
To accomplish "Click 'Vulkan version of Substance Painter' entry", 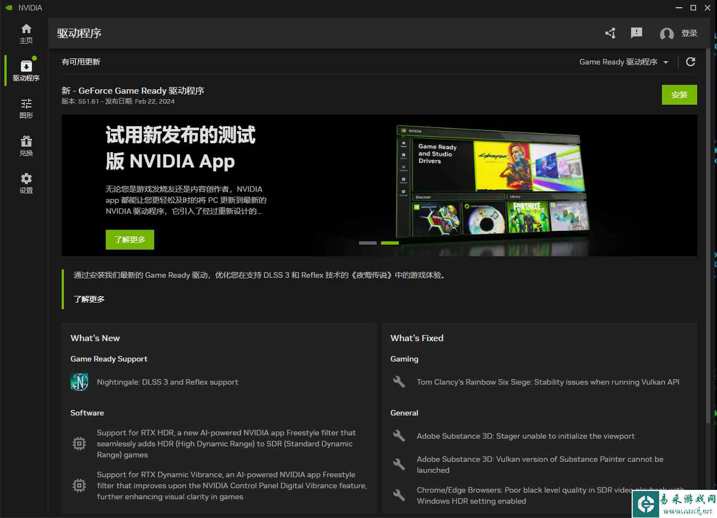I will point(540,465).
